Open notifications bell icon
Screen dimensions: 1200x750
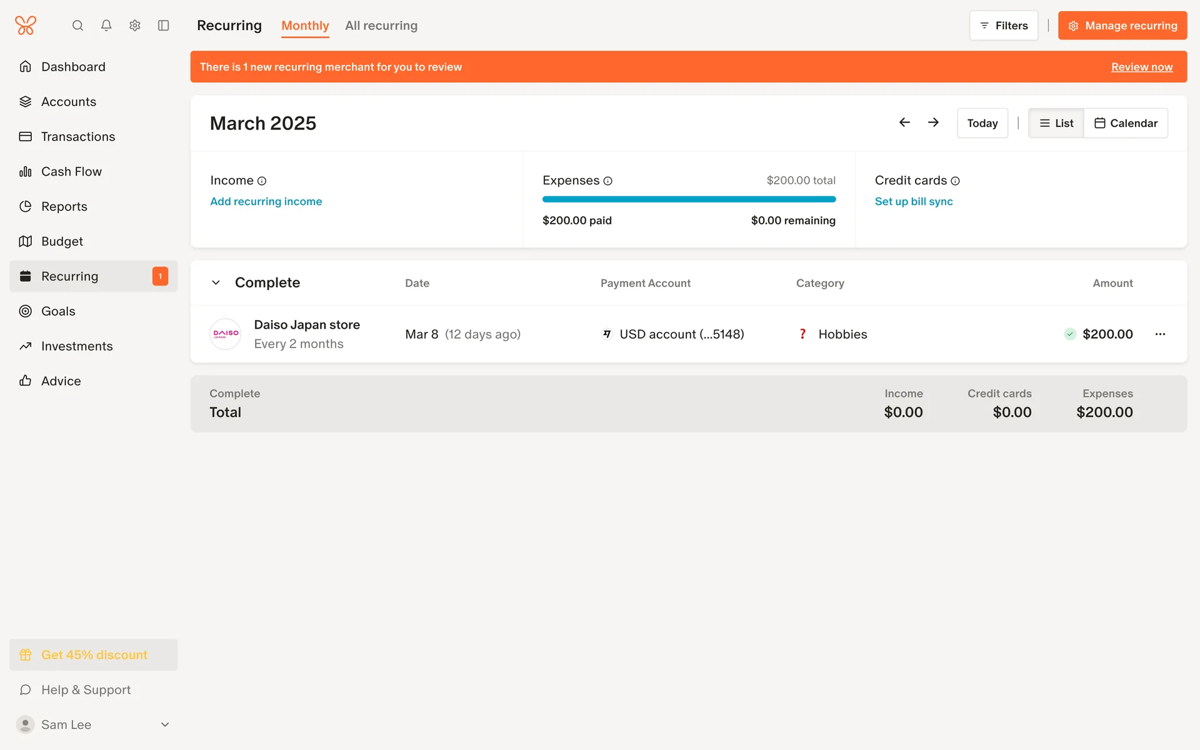tap(106, 26)
